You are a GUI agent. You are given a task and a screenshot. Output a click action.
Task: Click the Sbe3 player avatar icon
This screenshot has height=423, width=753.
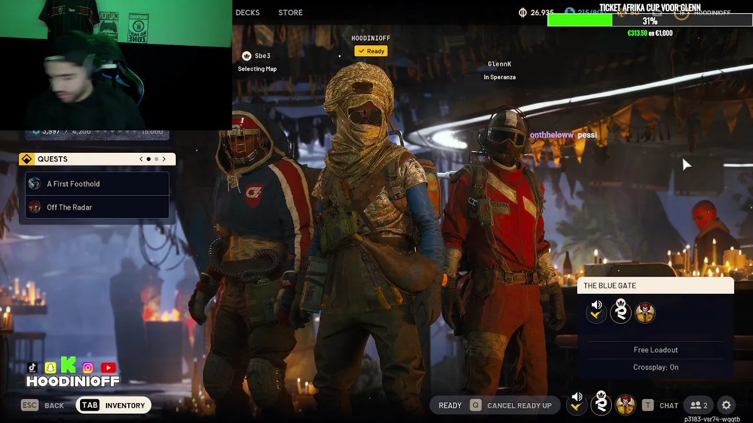pos(246,56)
